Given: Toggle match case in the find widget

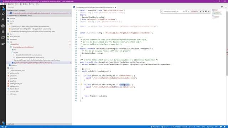Looking at the screenshot, I should 184,11.
